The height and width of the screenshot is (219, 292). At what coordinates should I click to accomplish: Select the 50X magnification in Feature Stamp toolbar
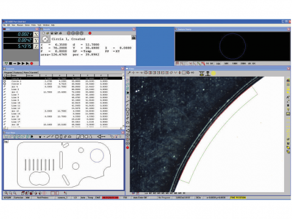(226, 63)
